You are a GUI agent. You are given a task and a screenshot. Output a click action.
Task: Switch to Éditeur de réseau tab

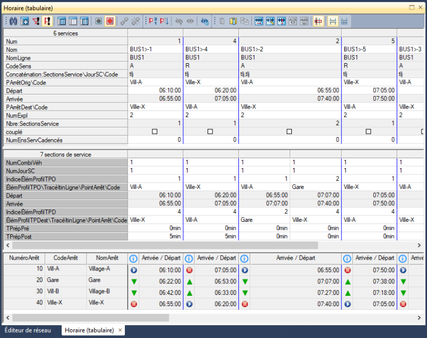pos(28,330)
